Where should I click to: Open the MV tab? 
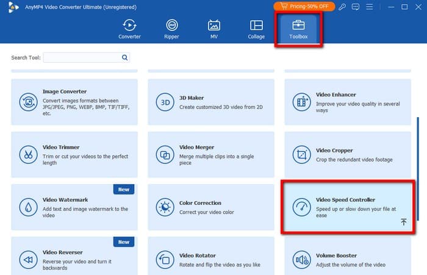pos(213,29)
